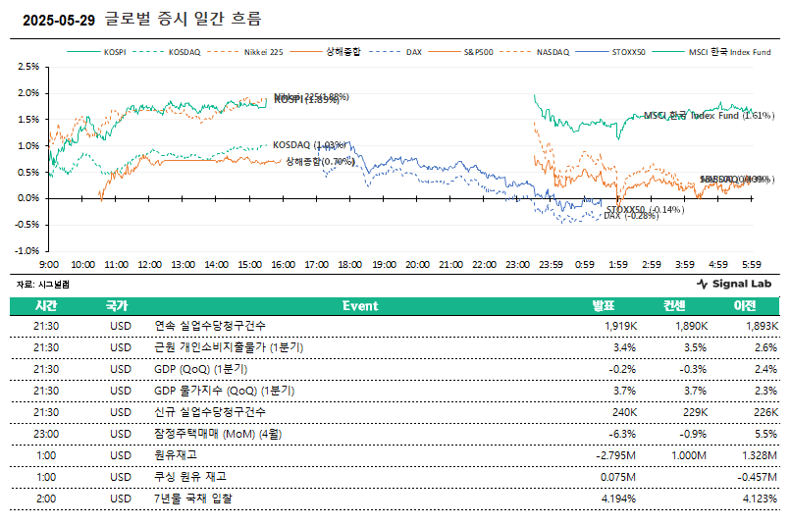Click the Event column header
790x525 pixels.
(x=360, y=306)
